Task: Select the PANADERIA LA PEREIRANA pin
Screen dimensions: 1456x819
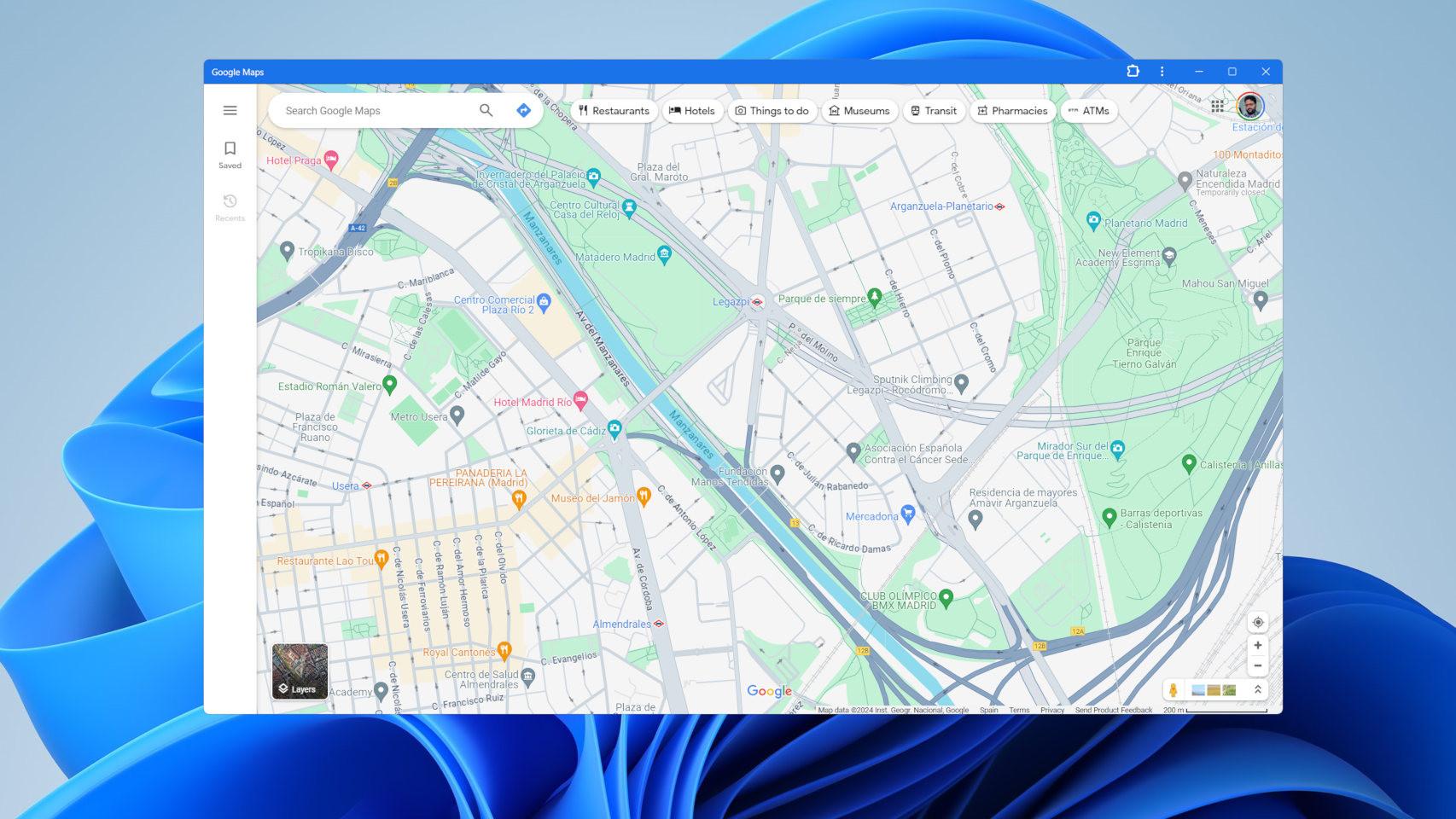Action: pyautogui.click(x=518, y=499)
